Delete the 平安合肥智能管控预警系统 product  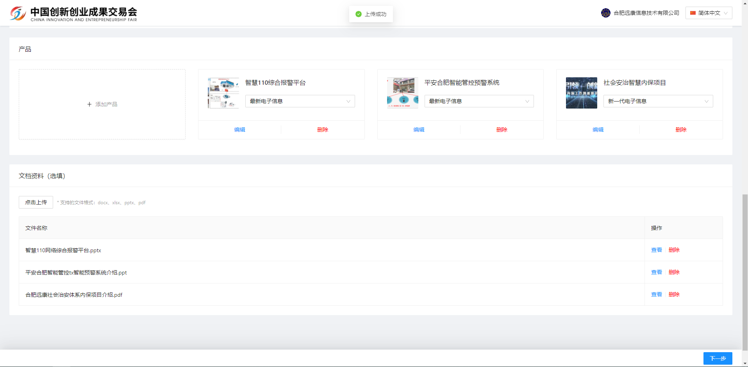coord(502,130)
